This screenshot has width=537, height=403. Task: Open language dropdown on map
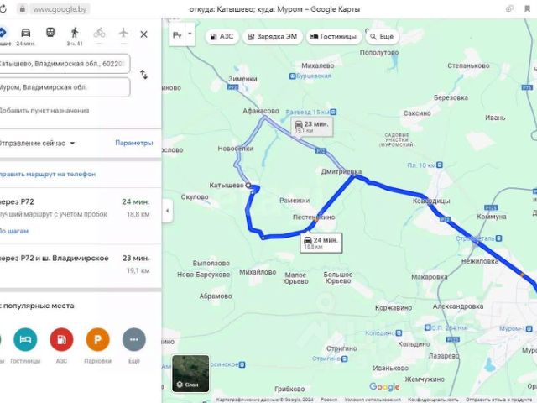[190, 34]
